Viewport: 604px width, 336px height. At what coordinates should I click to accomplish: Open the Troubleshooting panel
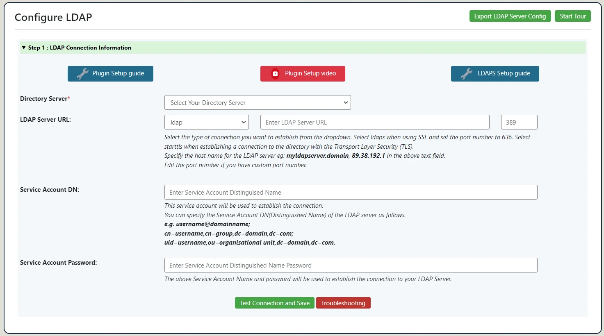[343, 303]
